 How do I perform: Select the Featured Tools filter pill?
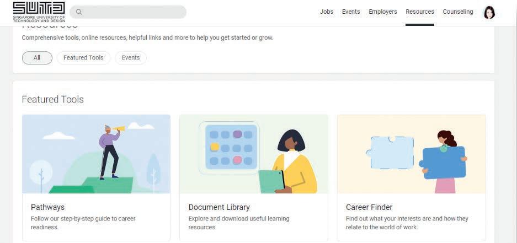[83, 58]
